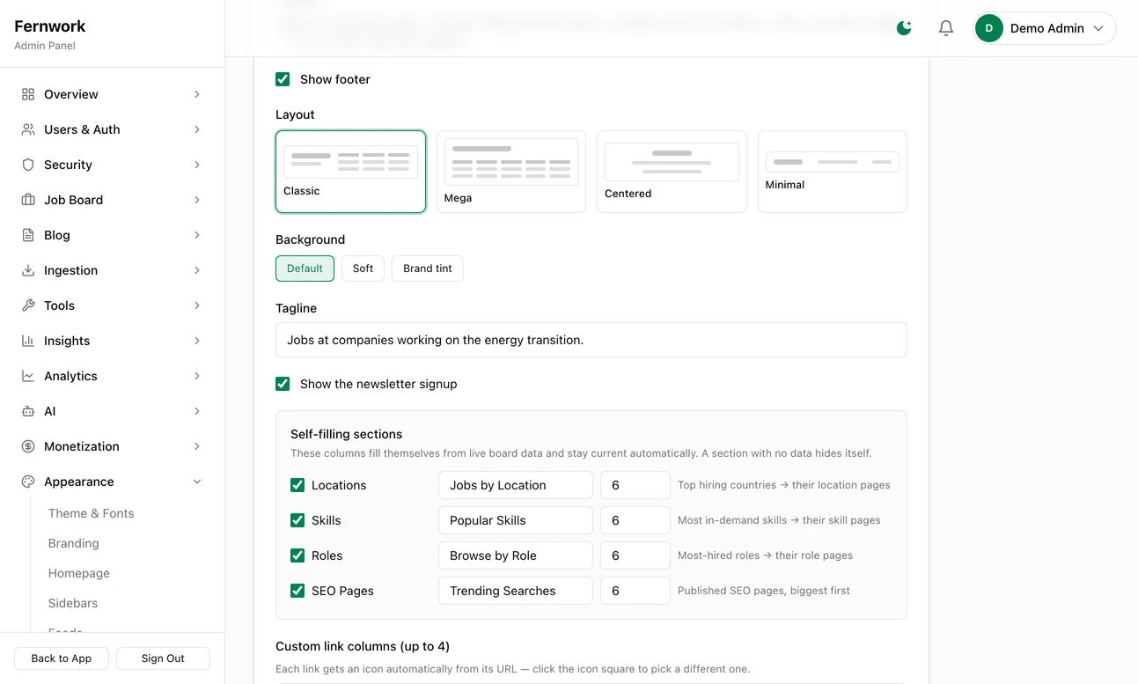Open the Sidebars submenu item
Image resolution: width=1138 pixels, height=684 pixels.
(73, 603)
